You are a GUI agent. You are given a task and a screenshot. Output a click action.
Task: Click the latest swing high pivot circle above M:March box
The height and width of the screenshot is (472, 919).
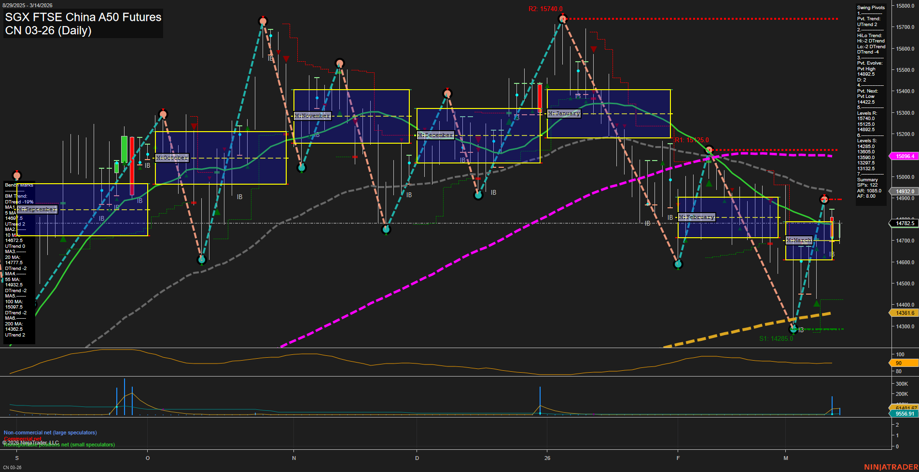click(x=824, y=199)
